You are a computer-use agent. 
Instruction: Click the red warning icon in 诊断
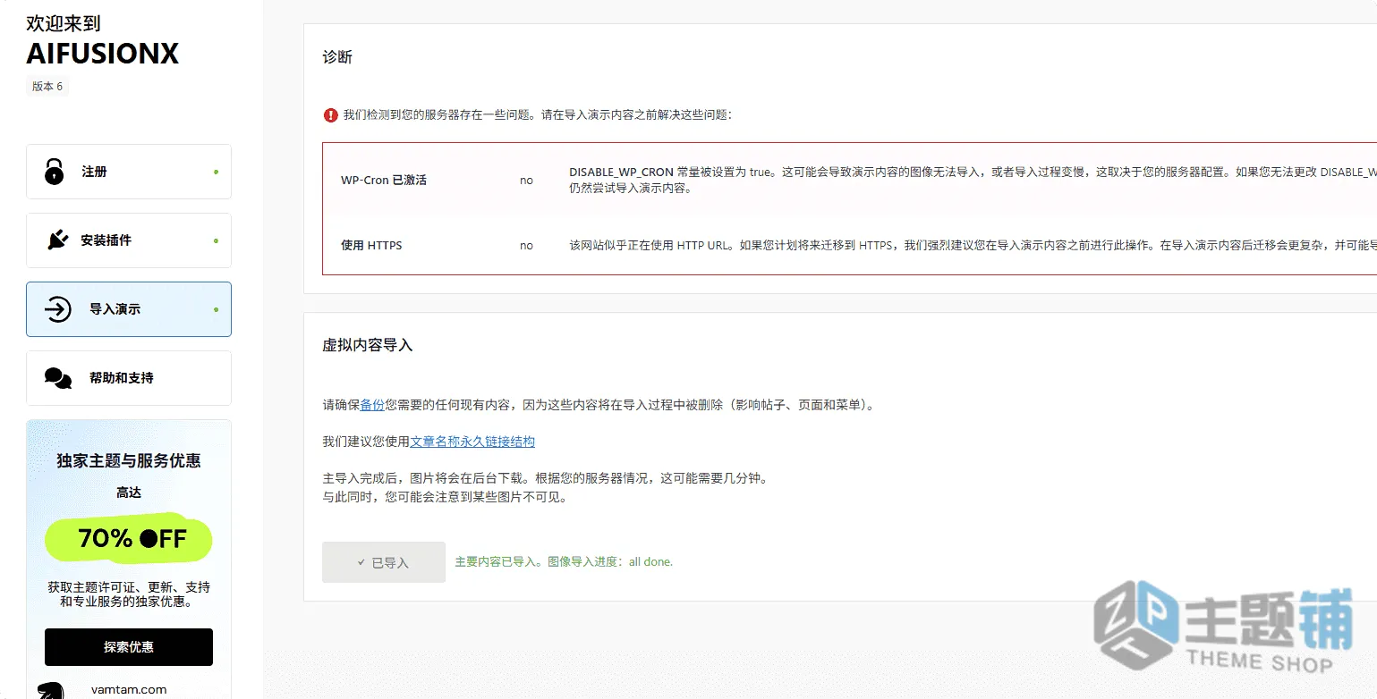pos(331,115)
